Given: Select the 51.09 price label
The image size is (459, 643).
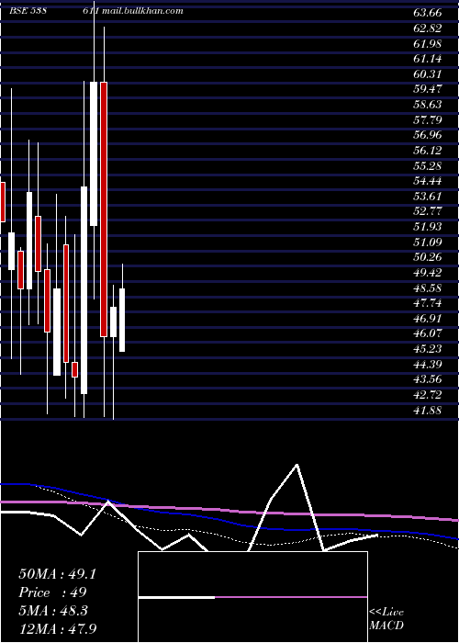Looking at the screenshot, I should 428,242.
